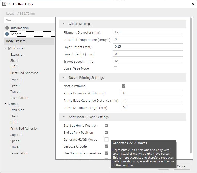197x173 pixels.
Task: Click the Information icon in sidebar
Action: click(7, 28)
